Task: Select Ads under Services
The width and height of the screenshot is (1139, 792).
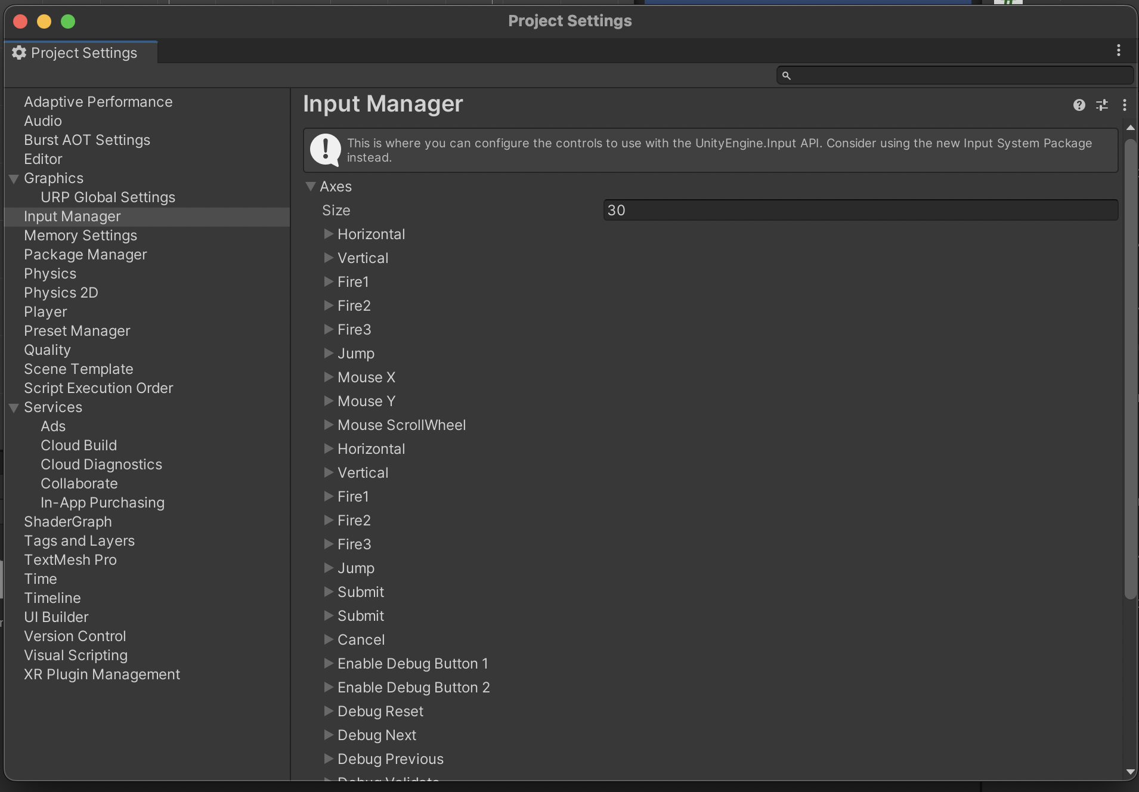Action: pos(53,426)
